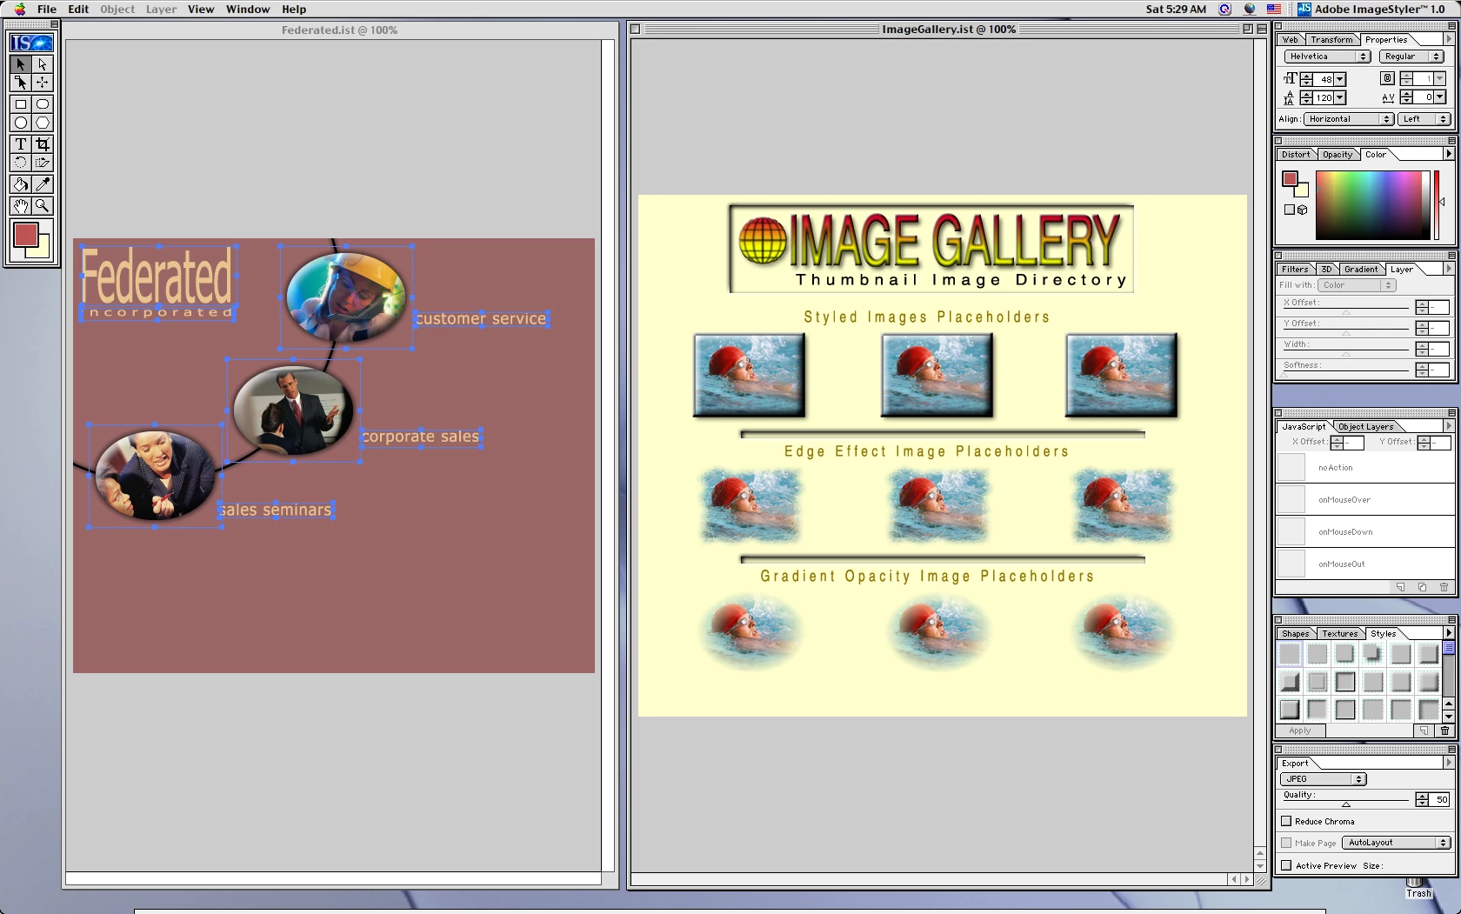Click the small gray square beside color cube
Image resolution: width=1461 pixels, height=914 pixels.
pos(1290,210)
